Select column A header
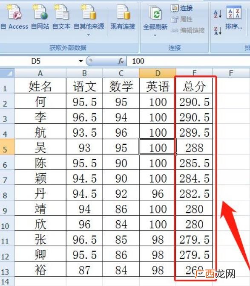This screenshot has width=250, height=286. click(40, 73)
